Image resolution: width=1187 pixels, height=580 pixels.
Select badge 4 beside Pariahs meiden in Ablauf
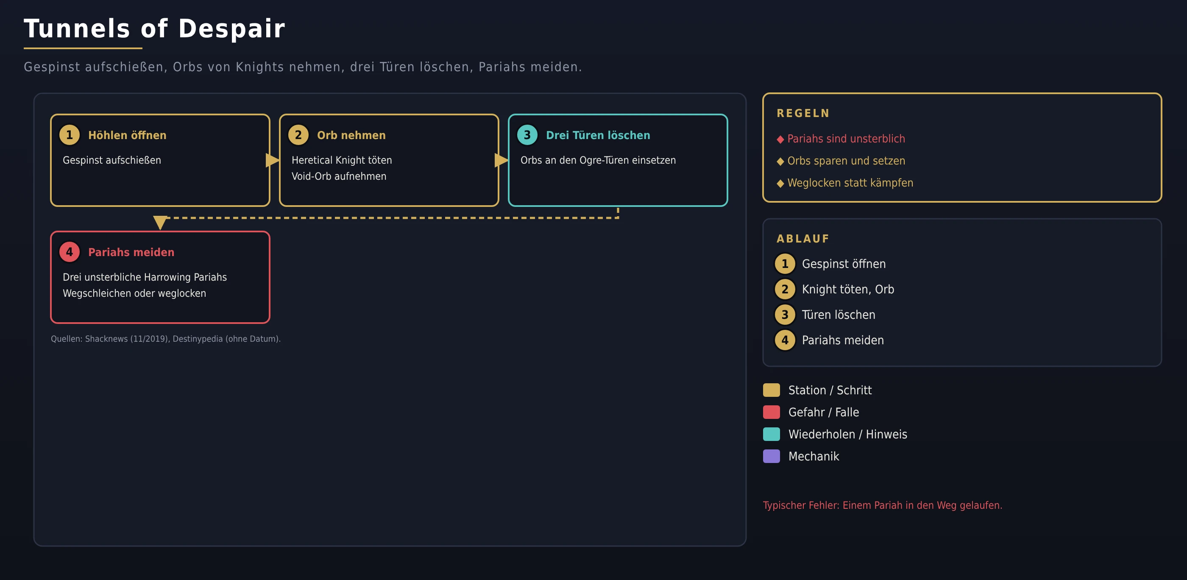pyautogui.click(x=785, y=340)
